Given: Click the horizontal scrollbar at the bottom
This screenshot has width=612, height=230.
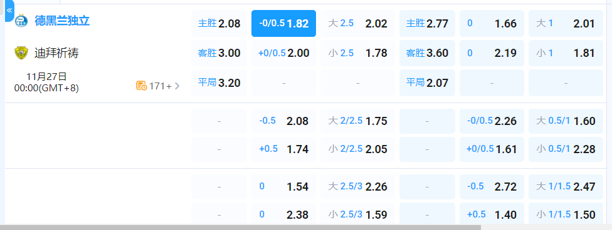Looking at the screenshot, I should (240, 227).
